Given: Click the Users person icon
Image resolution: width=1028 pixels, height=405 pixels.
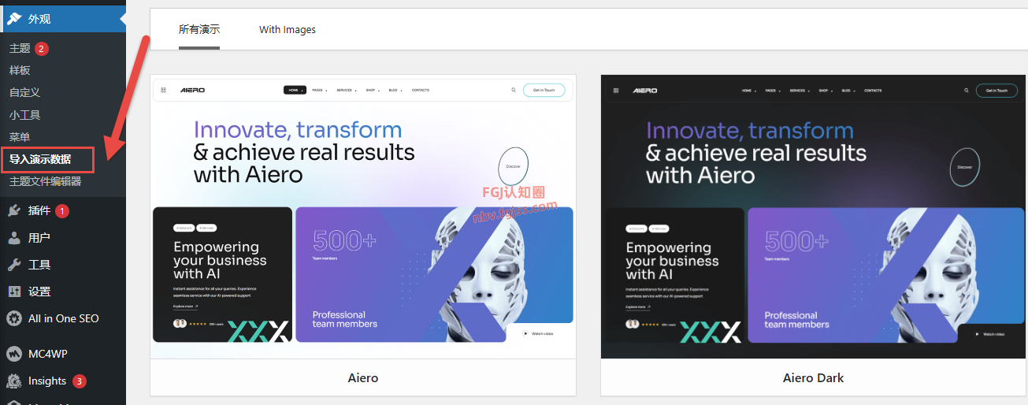Looking at the screenshot, I should (14, 237).
